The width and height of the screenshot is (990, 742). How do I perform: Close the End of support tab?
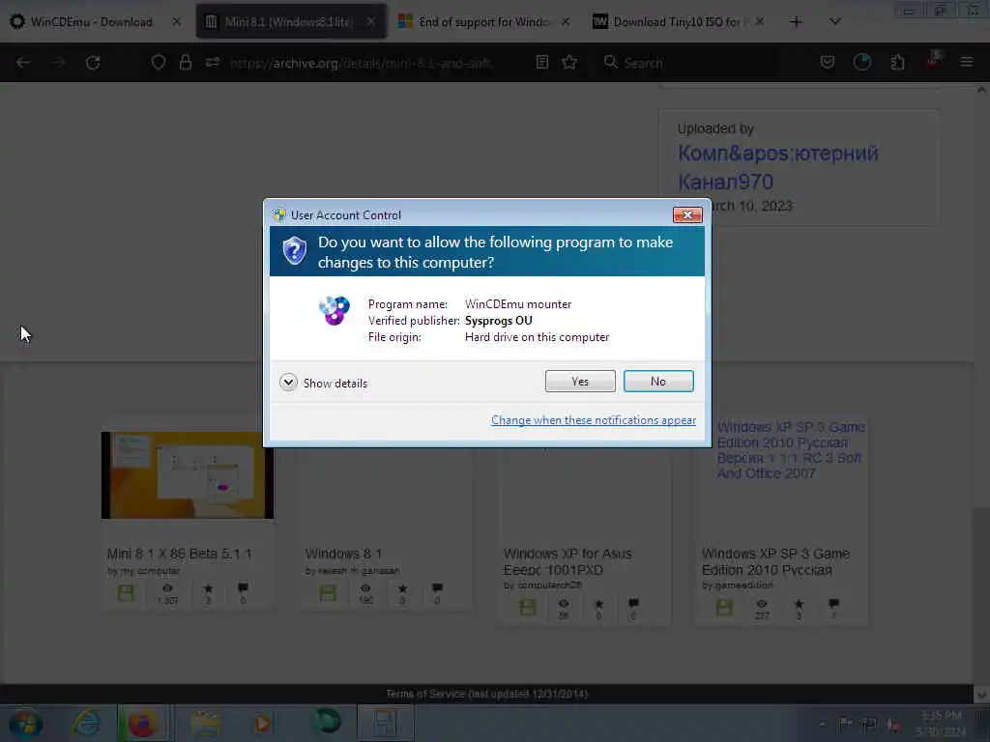(x=566, y=22)
